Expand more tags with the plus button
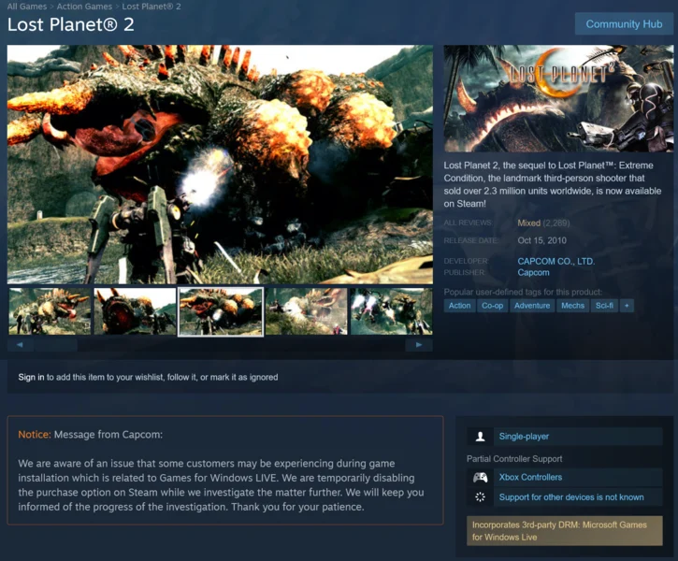 (x=627, y=306)
